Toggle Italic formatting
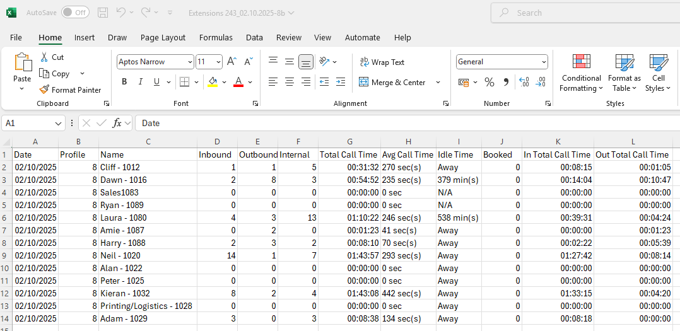Viewport: 680px width, 331px height. (x=140, y=82)
